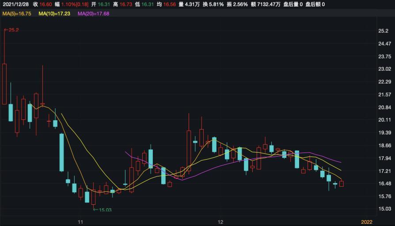Click the high price 16.73 header value
Viewport: 395px width, 226px height.
click(126, 4)
